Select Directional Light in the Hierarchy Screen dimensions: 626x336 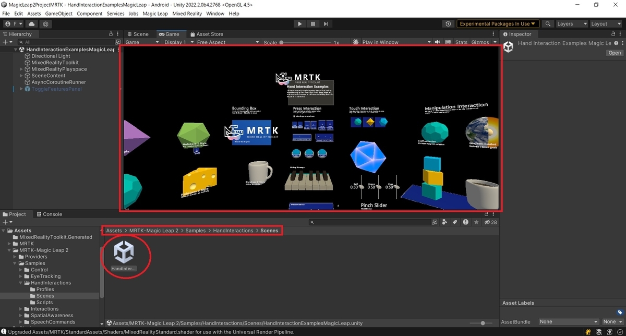point(51,56)
